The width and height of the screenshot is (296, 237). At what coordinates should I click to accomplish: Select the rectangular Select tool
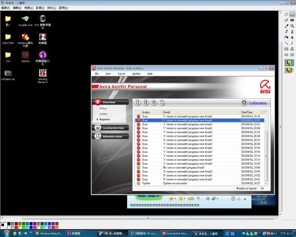[292, 15]
